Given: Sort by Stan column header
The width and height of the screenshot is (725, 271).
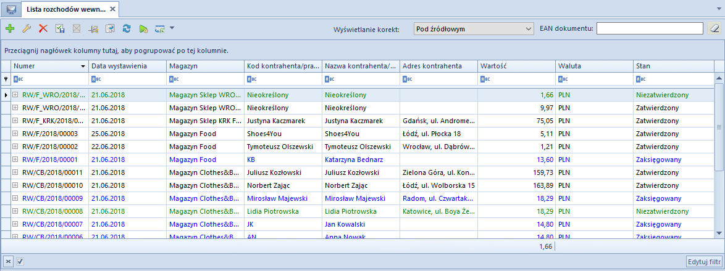Looking at the screenshot, I should pyautogui.click(x=674, y=66).
